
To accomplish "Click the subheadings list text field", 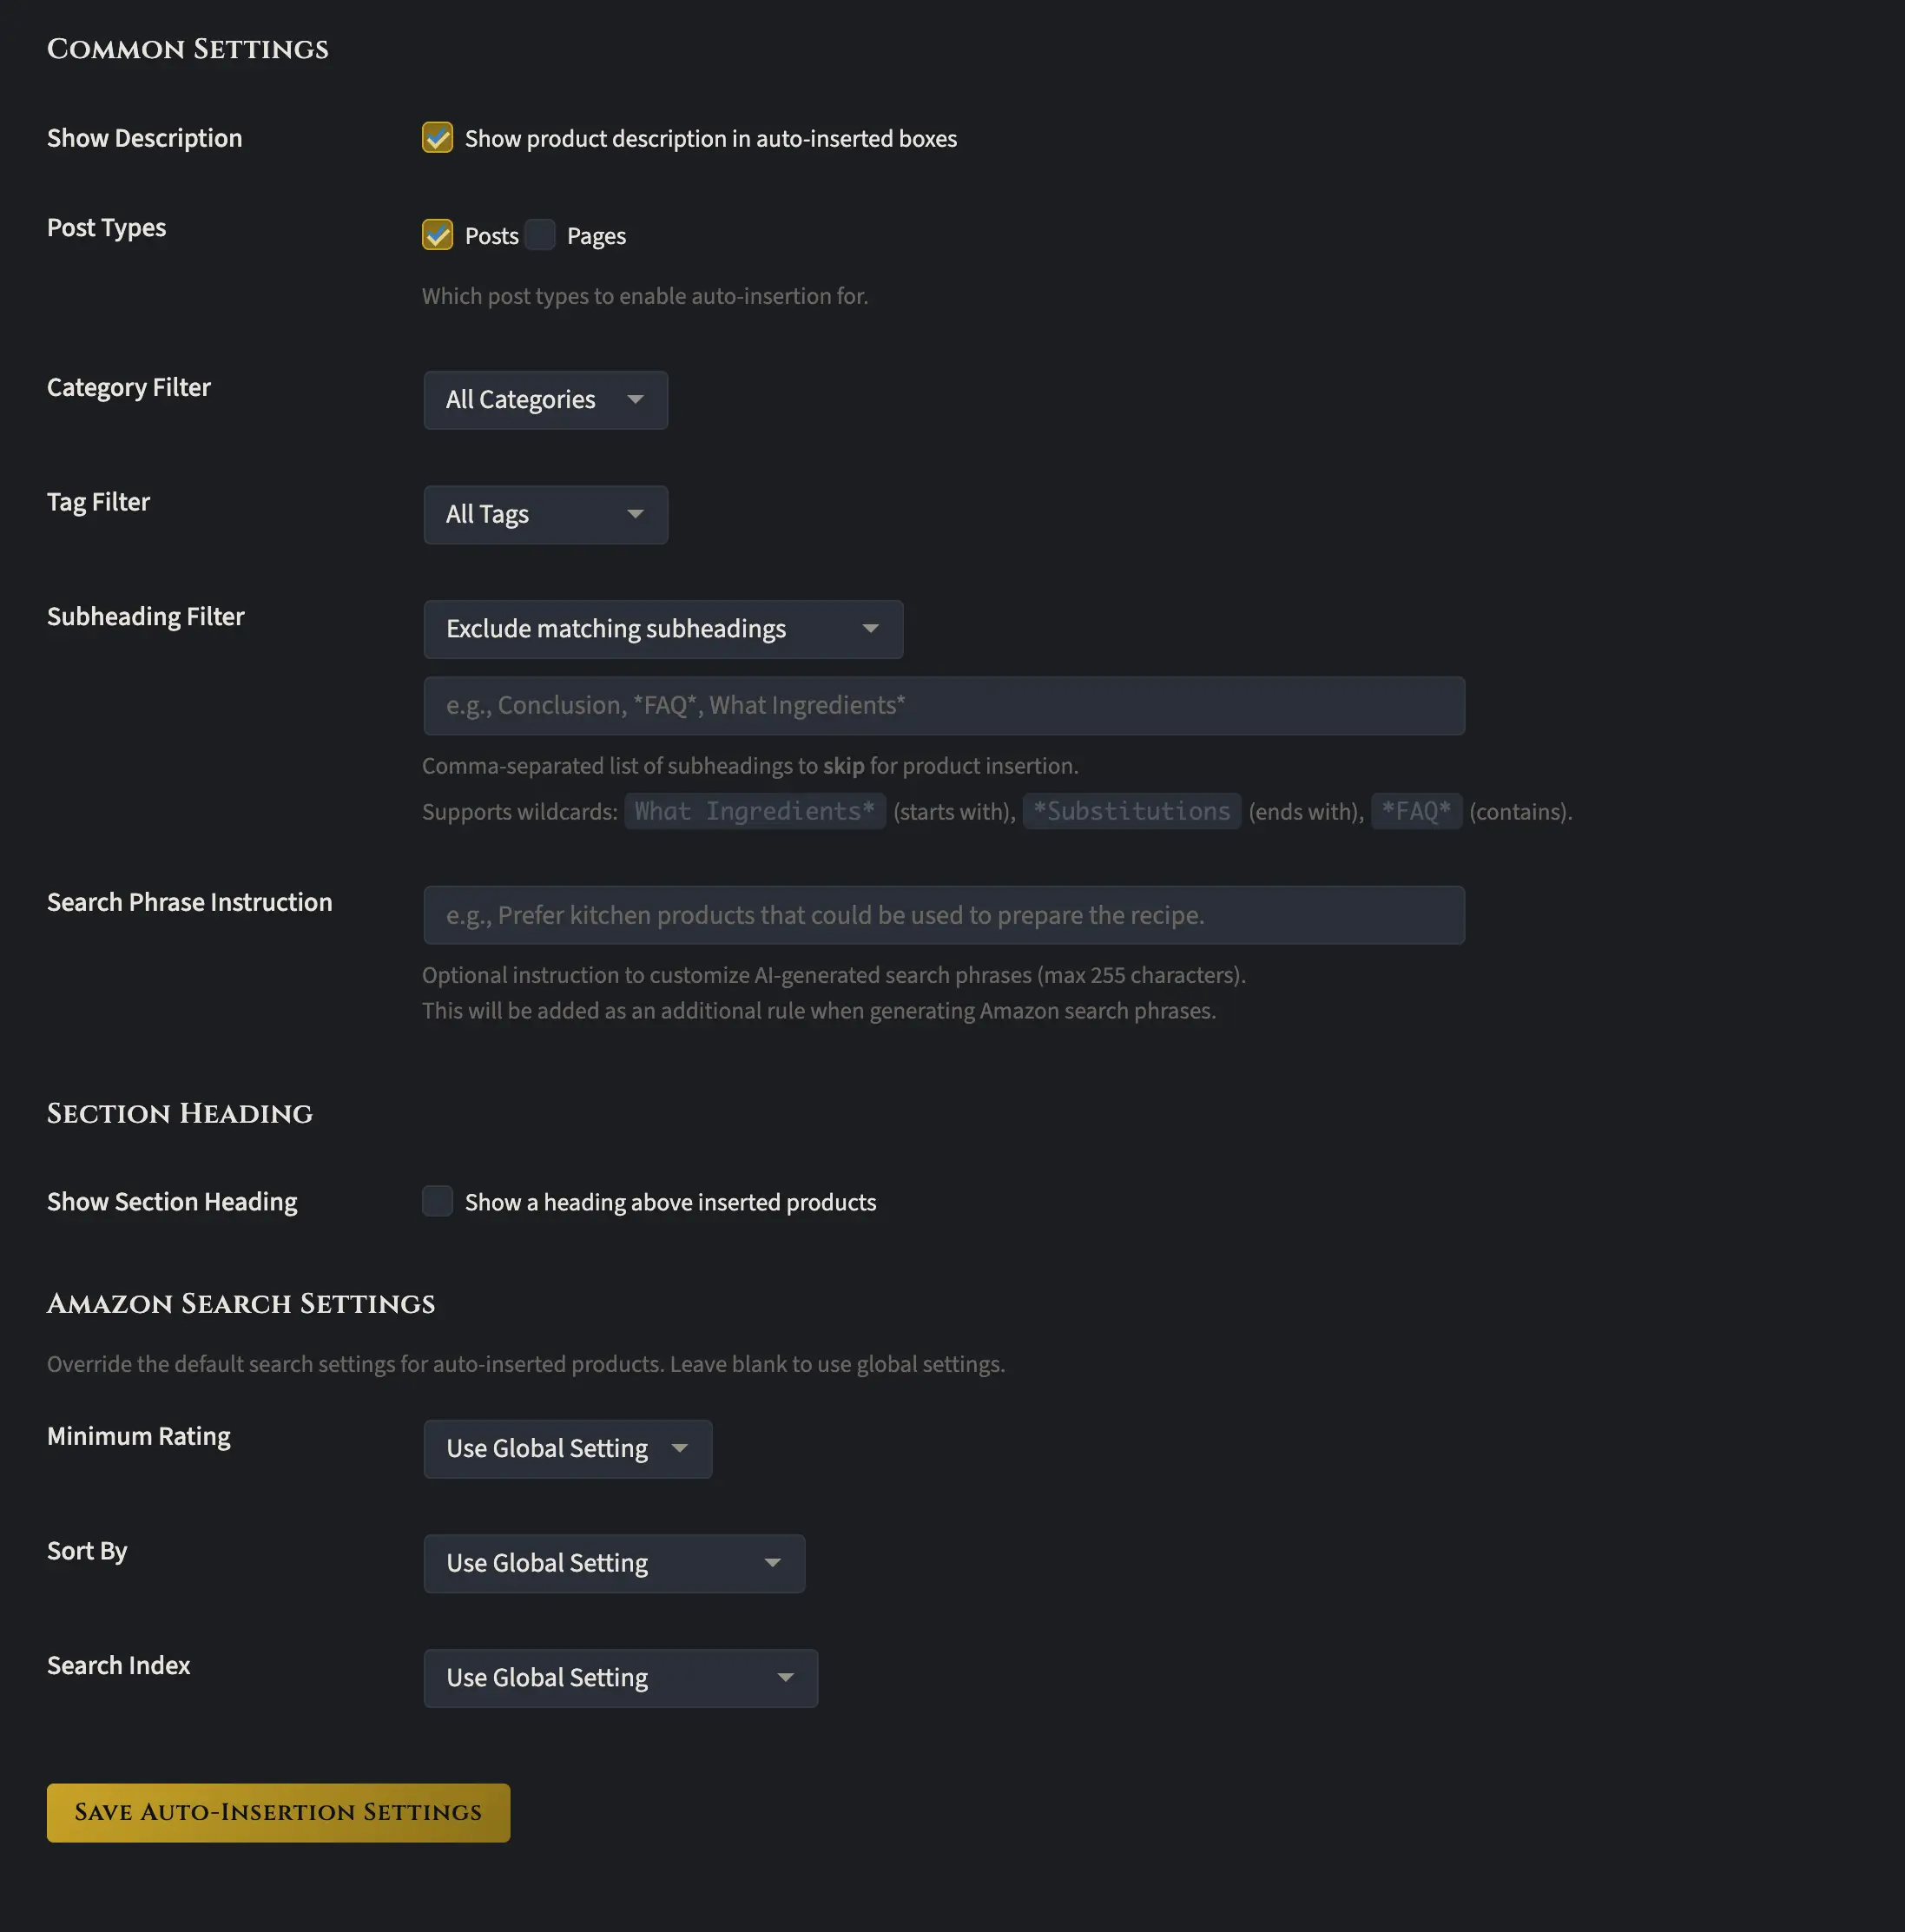I will pos(943,706).
